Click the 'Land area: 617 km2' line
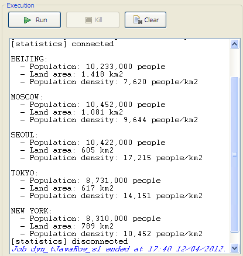 67,188
